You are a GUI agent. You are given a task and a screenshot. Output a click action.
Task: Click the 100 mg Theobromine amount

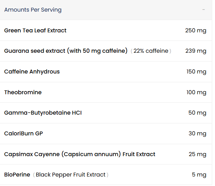(196, 92)
